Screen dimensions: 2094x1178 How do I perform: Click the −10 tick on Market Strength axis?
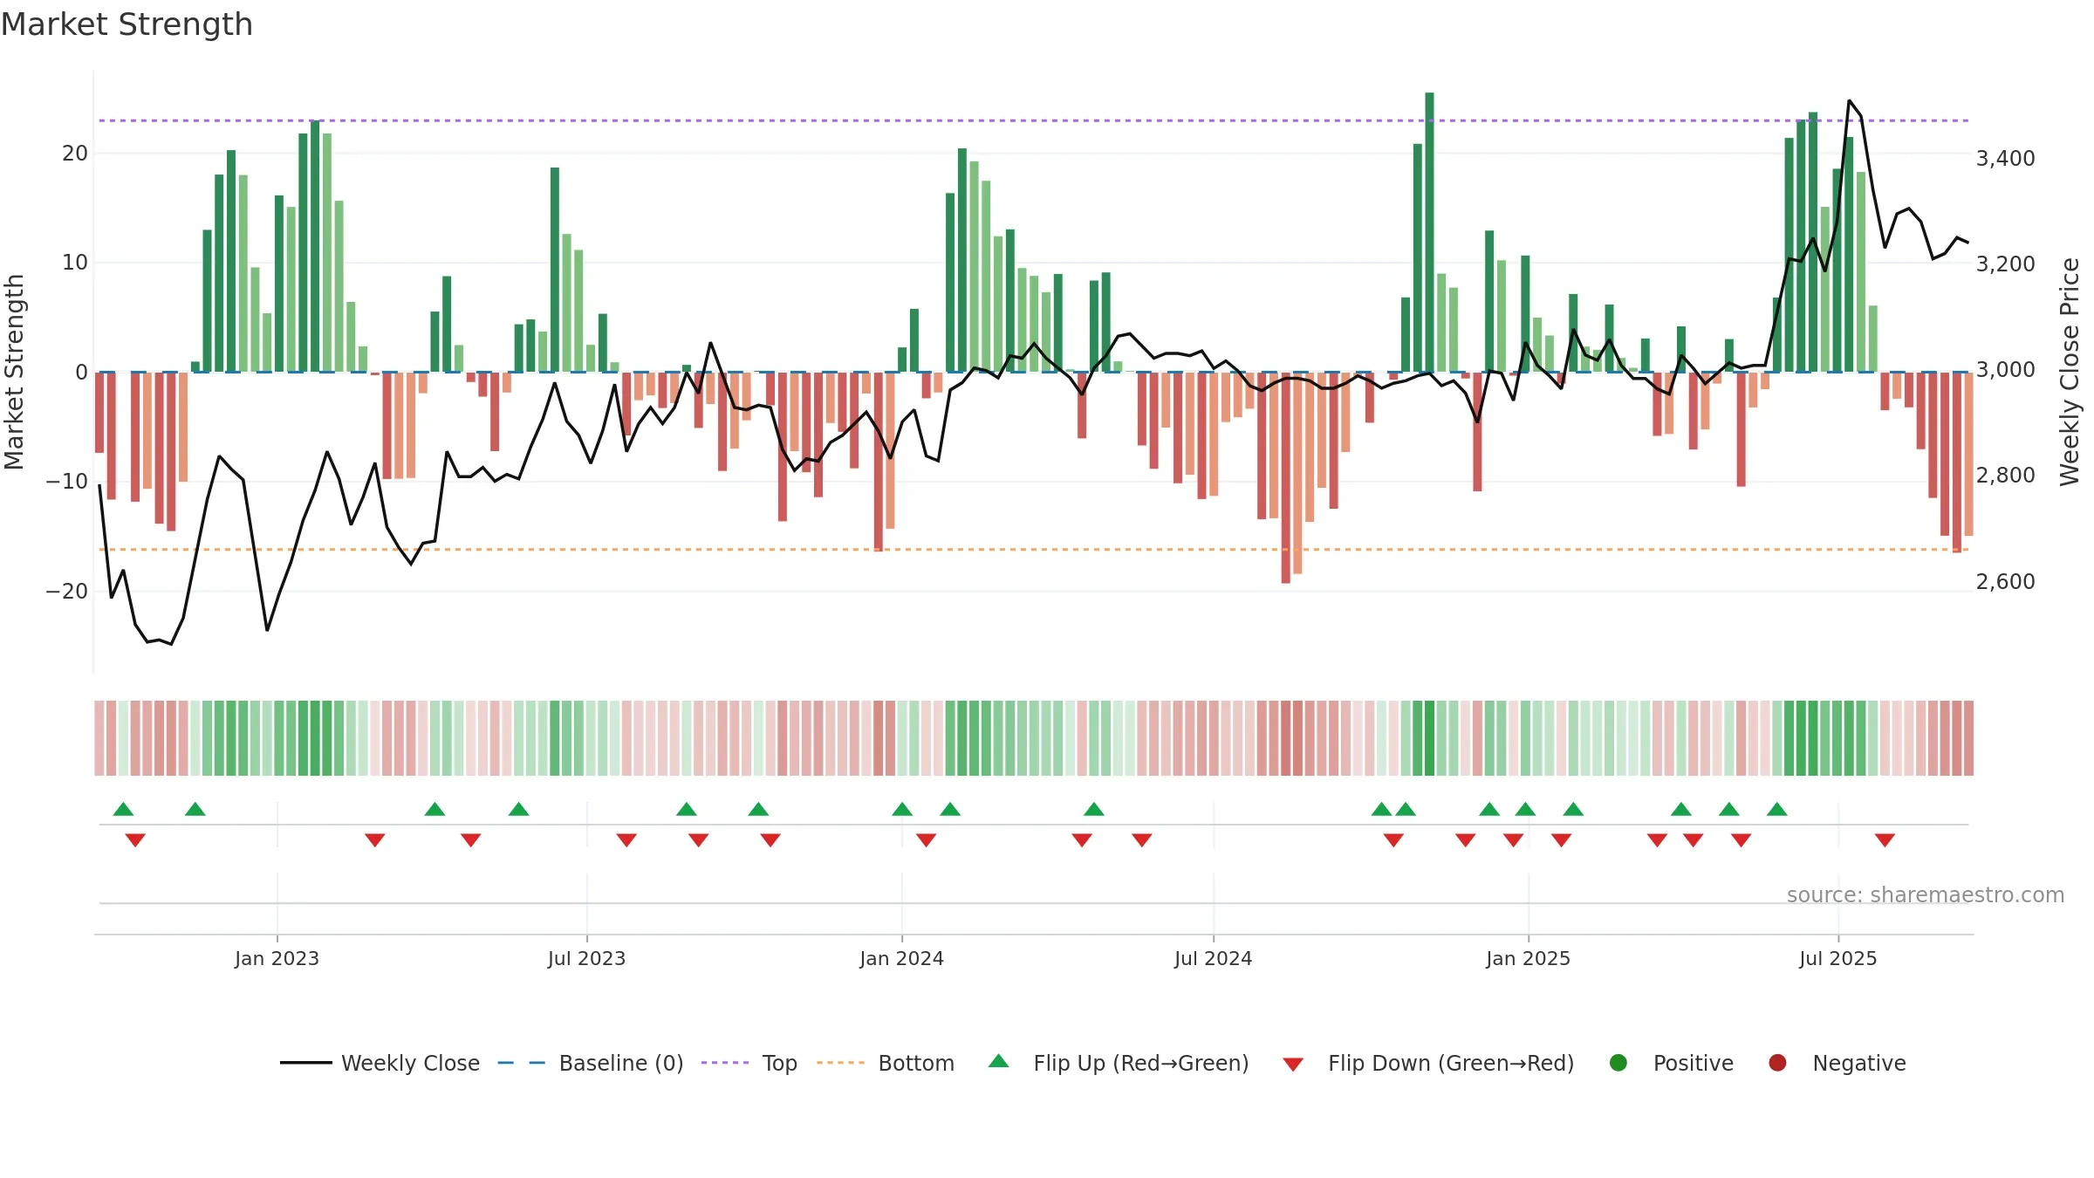67,482
